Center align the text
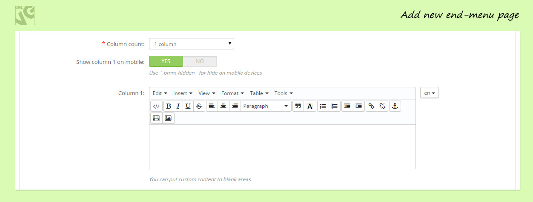The height and width of the screenshot is (202, 533). point(223,106)
